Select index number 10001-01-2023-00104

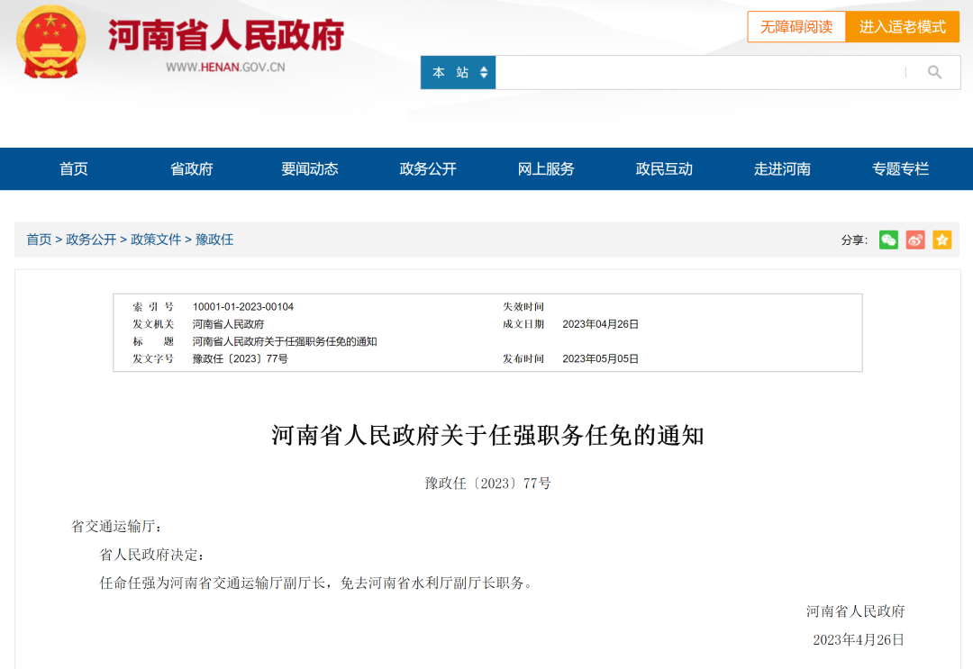(242, 307)
